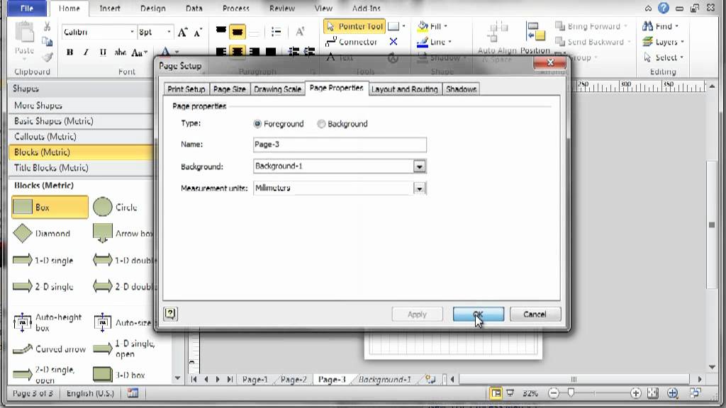Open the Insert ribbon tab
This screenshot has width=726, height=408.
[110, 8]
